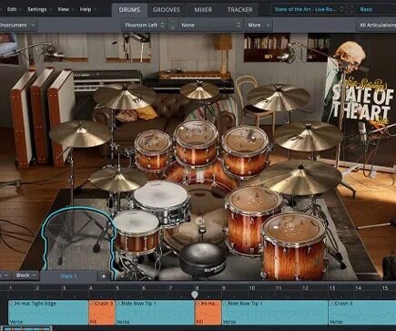Select the middle rack tom
The height and width of the screenshot is (331, 396).
pos(196,143)
